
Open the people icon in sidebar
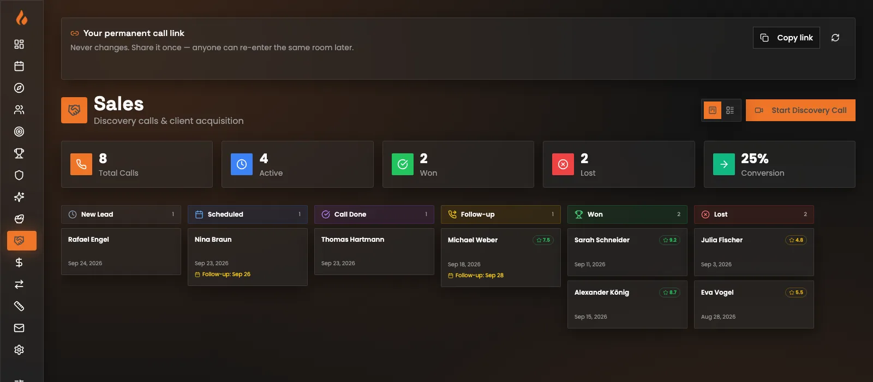pyautogui.click(x=19, y=110)
